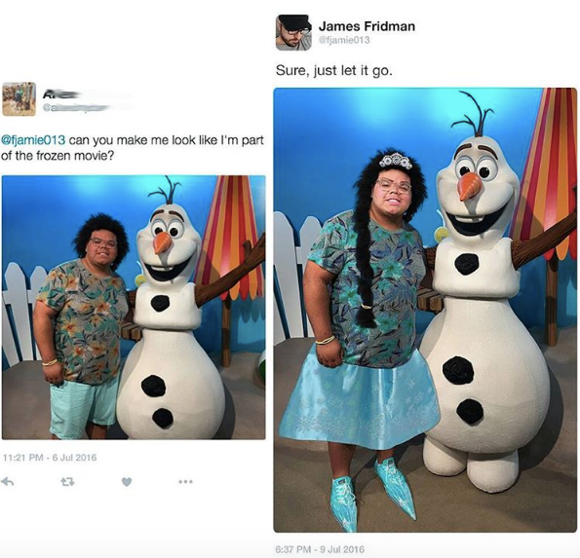The width and height of the screenshot is (580, 558).
Task: Open the three-dot more options menu
Action: tap(185, 481)
